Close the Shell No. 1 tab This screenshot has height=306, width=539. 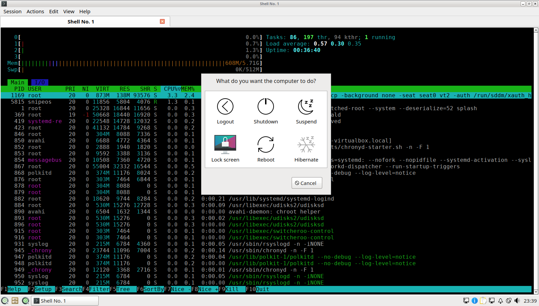[x=162, y=21]
